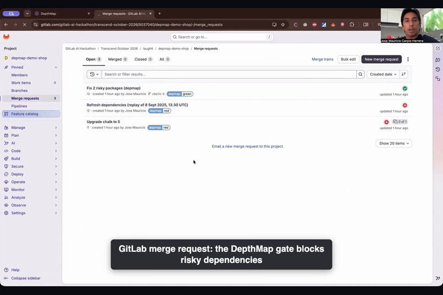This screenshot has height=295, width=443.
Task: Open the Merge trains link
Action: pyautogui.click(x=323, y=59)
